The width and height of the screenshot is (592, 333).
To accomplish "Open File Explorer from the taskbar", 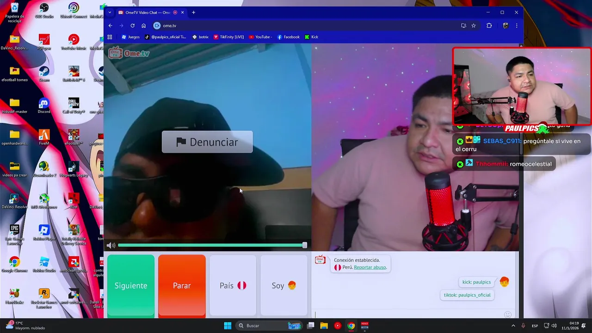I will [x=324, y=326].
